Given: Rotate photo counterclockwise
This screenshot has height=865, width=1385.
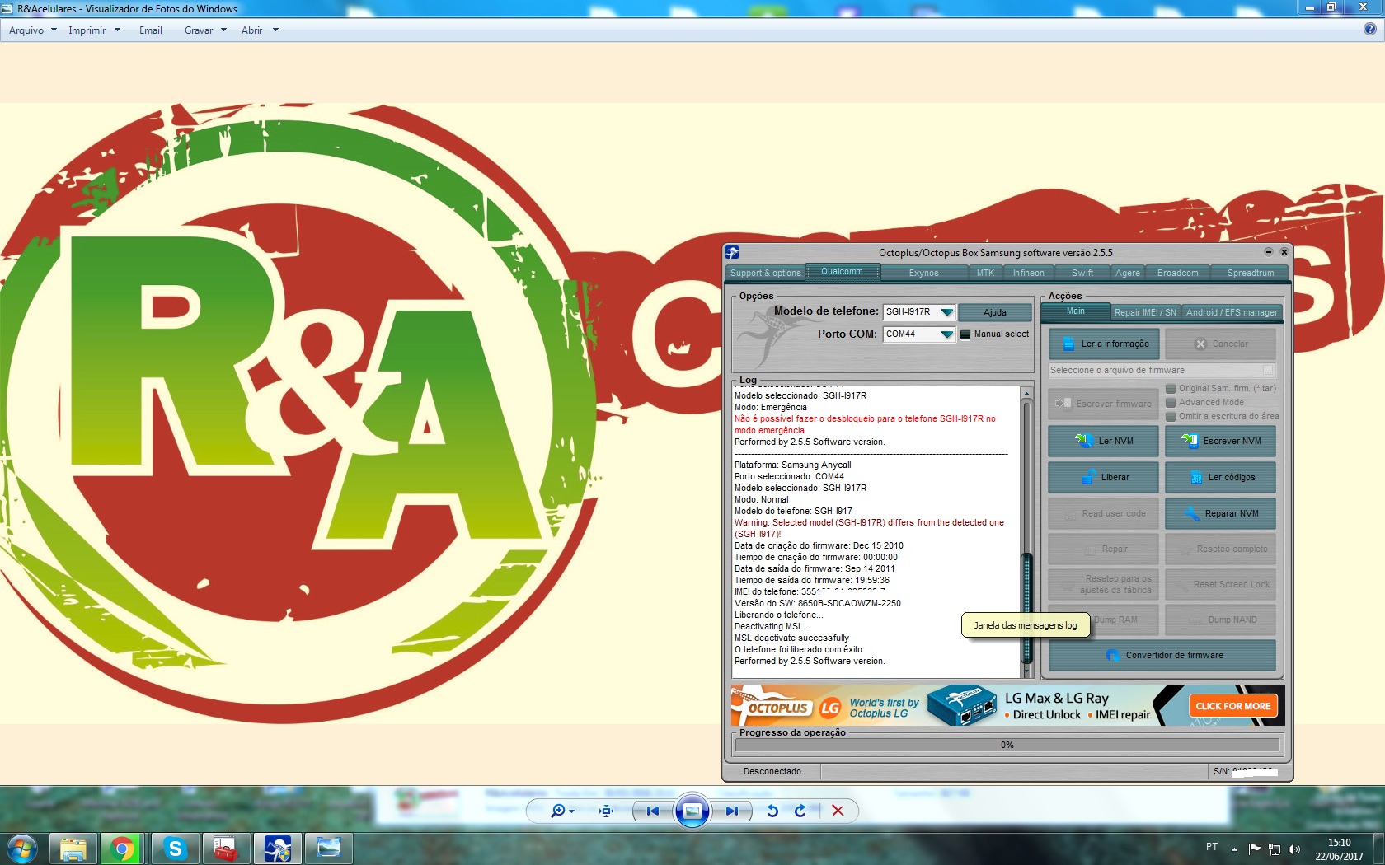Looking at the screenshot, I should (772, 811).
